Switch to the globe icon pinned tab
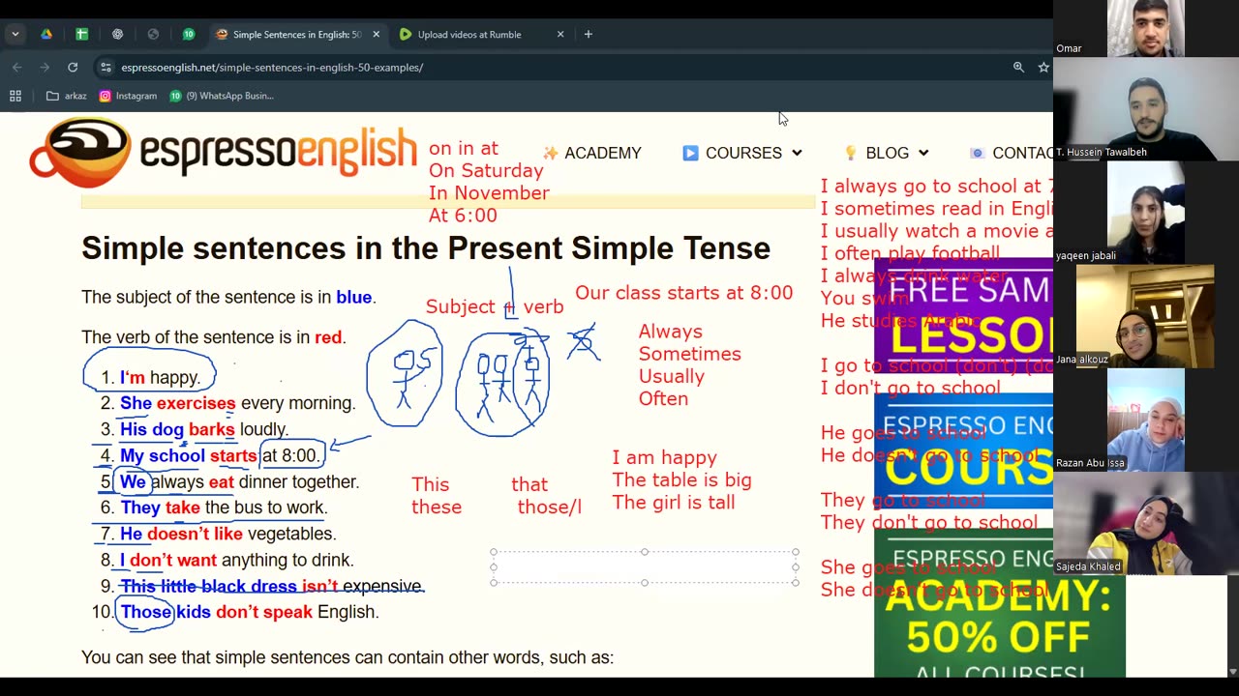Viewport: 1239px width, 696px height. point(153,34)
